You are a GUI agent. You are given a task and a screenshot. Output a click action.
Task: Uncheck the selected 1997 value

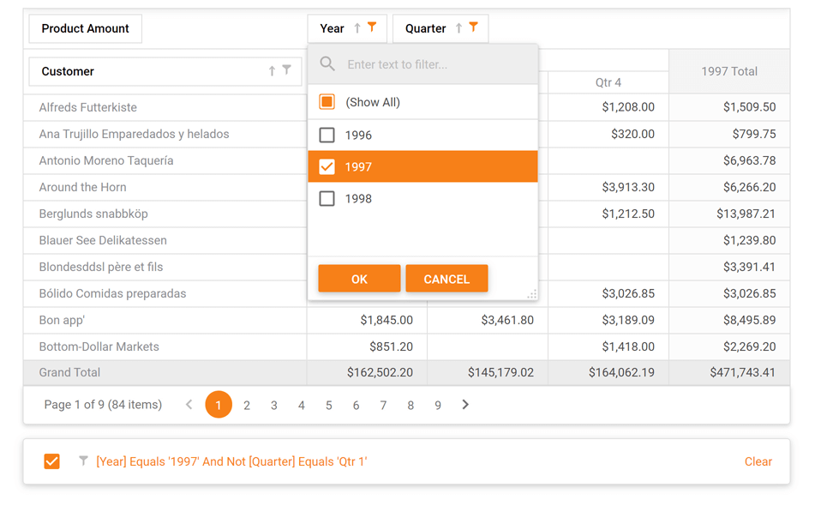[327, 166]
